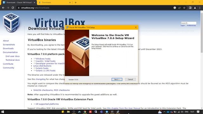The image size is (203, 114).
Task: Open the Google icon in the address bar
Action: pyautogui.click(x=175, y=8)
